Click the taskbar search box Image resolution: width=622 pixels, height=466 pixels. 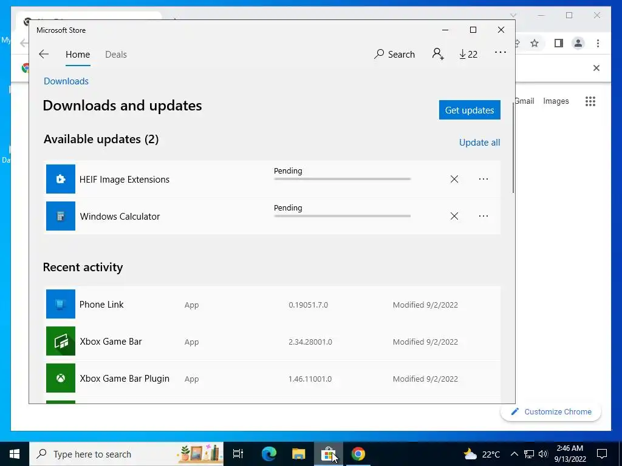point(126,454)
